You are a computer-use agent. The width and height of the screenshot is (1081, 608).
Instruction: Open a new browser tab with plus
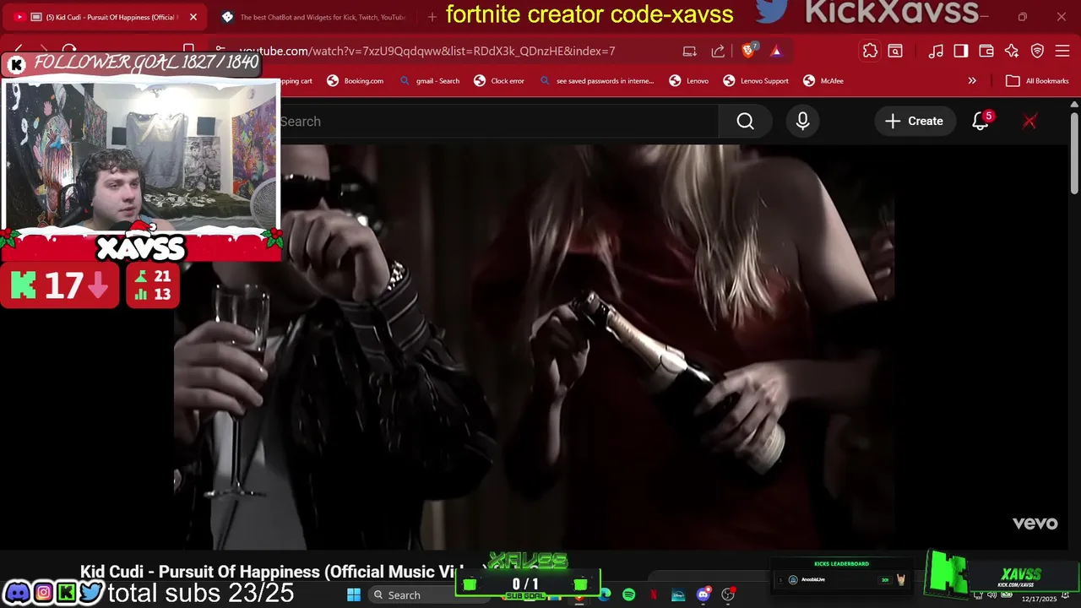[x=432, y=17]
